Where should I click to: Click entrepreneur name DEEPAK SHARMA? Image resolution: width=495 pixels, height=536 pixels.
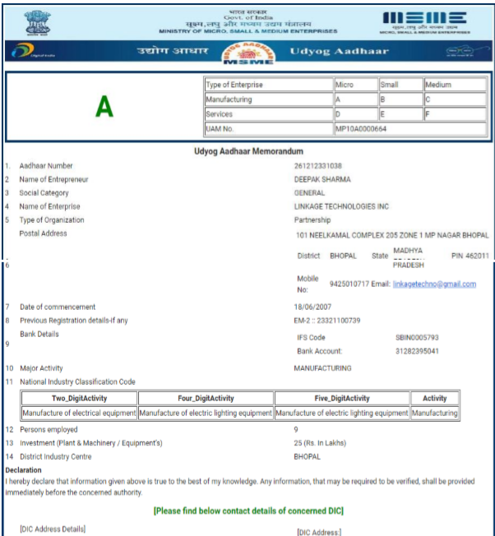[x=322, y=179]
